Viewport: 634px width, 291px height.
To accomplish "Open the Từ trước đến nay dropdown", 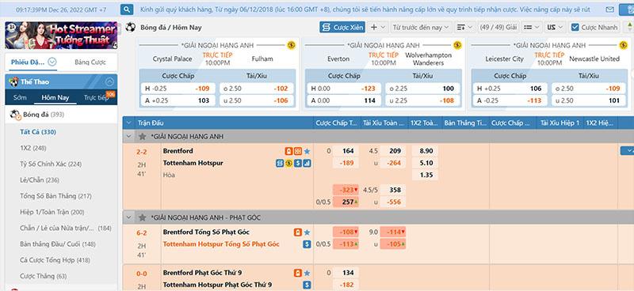I will tap(421, 28).
